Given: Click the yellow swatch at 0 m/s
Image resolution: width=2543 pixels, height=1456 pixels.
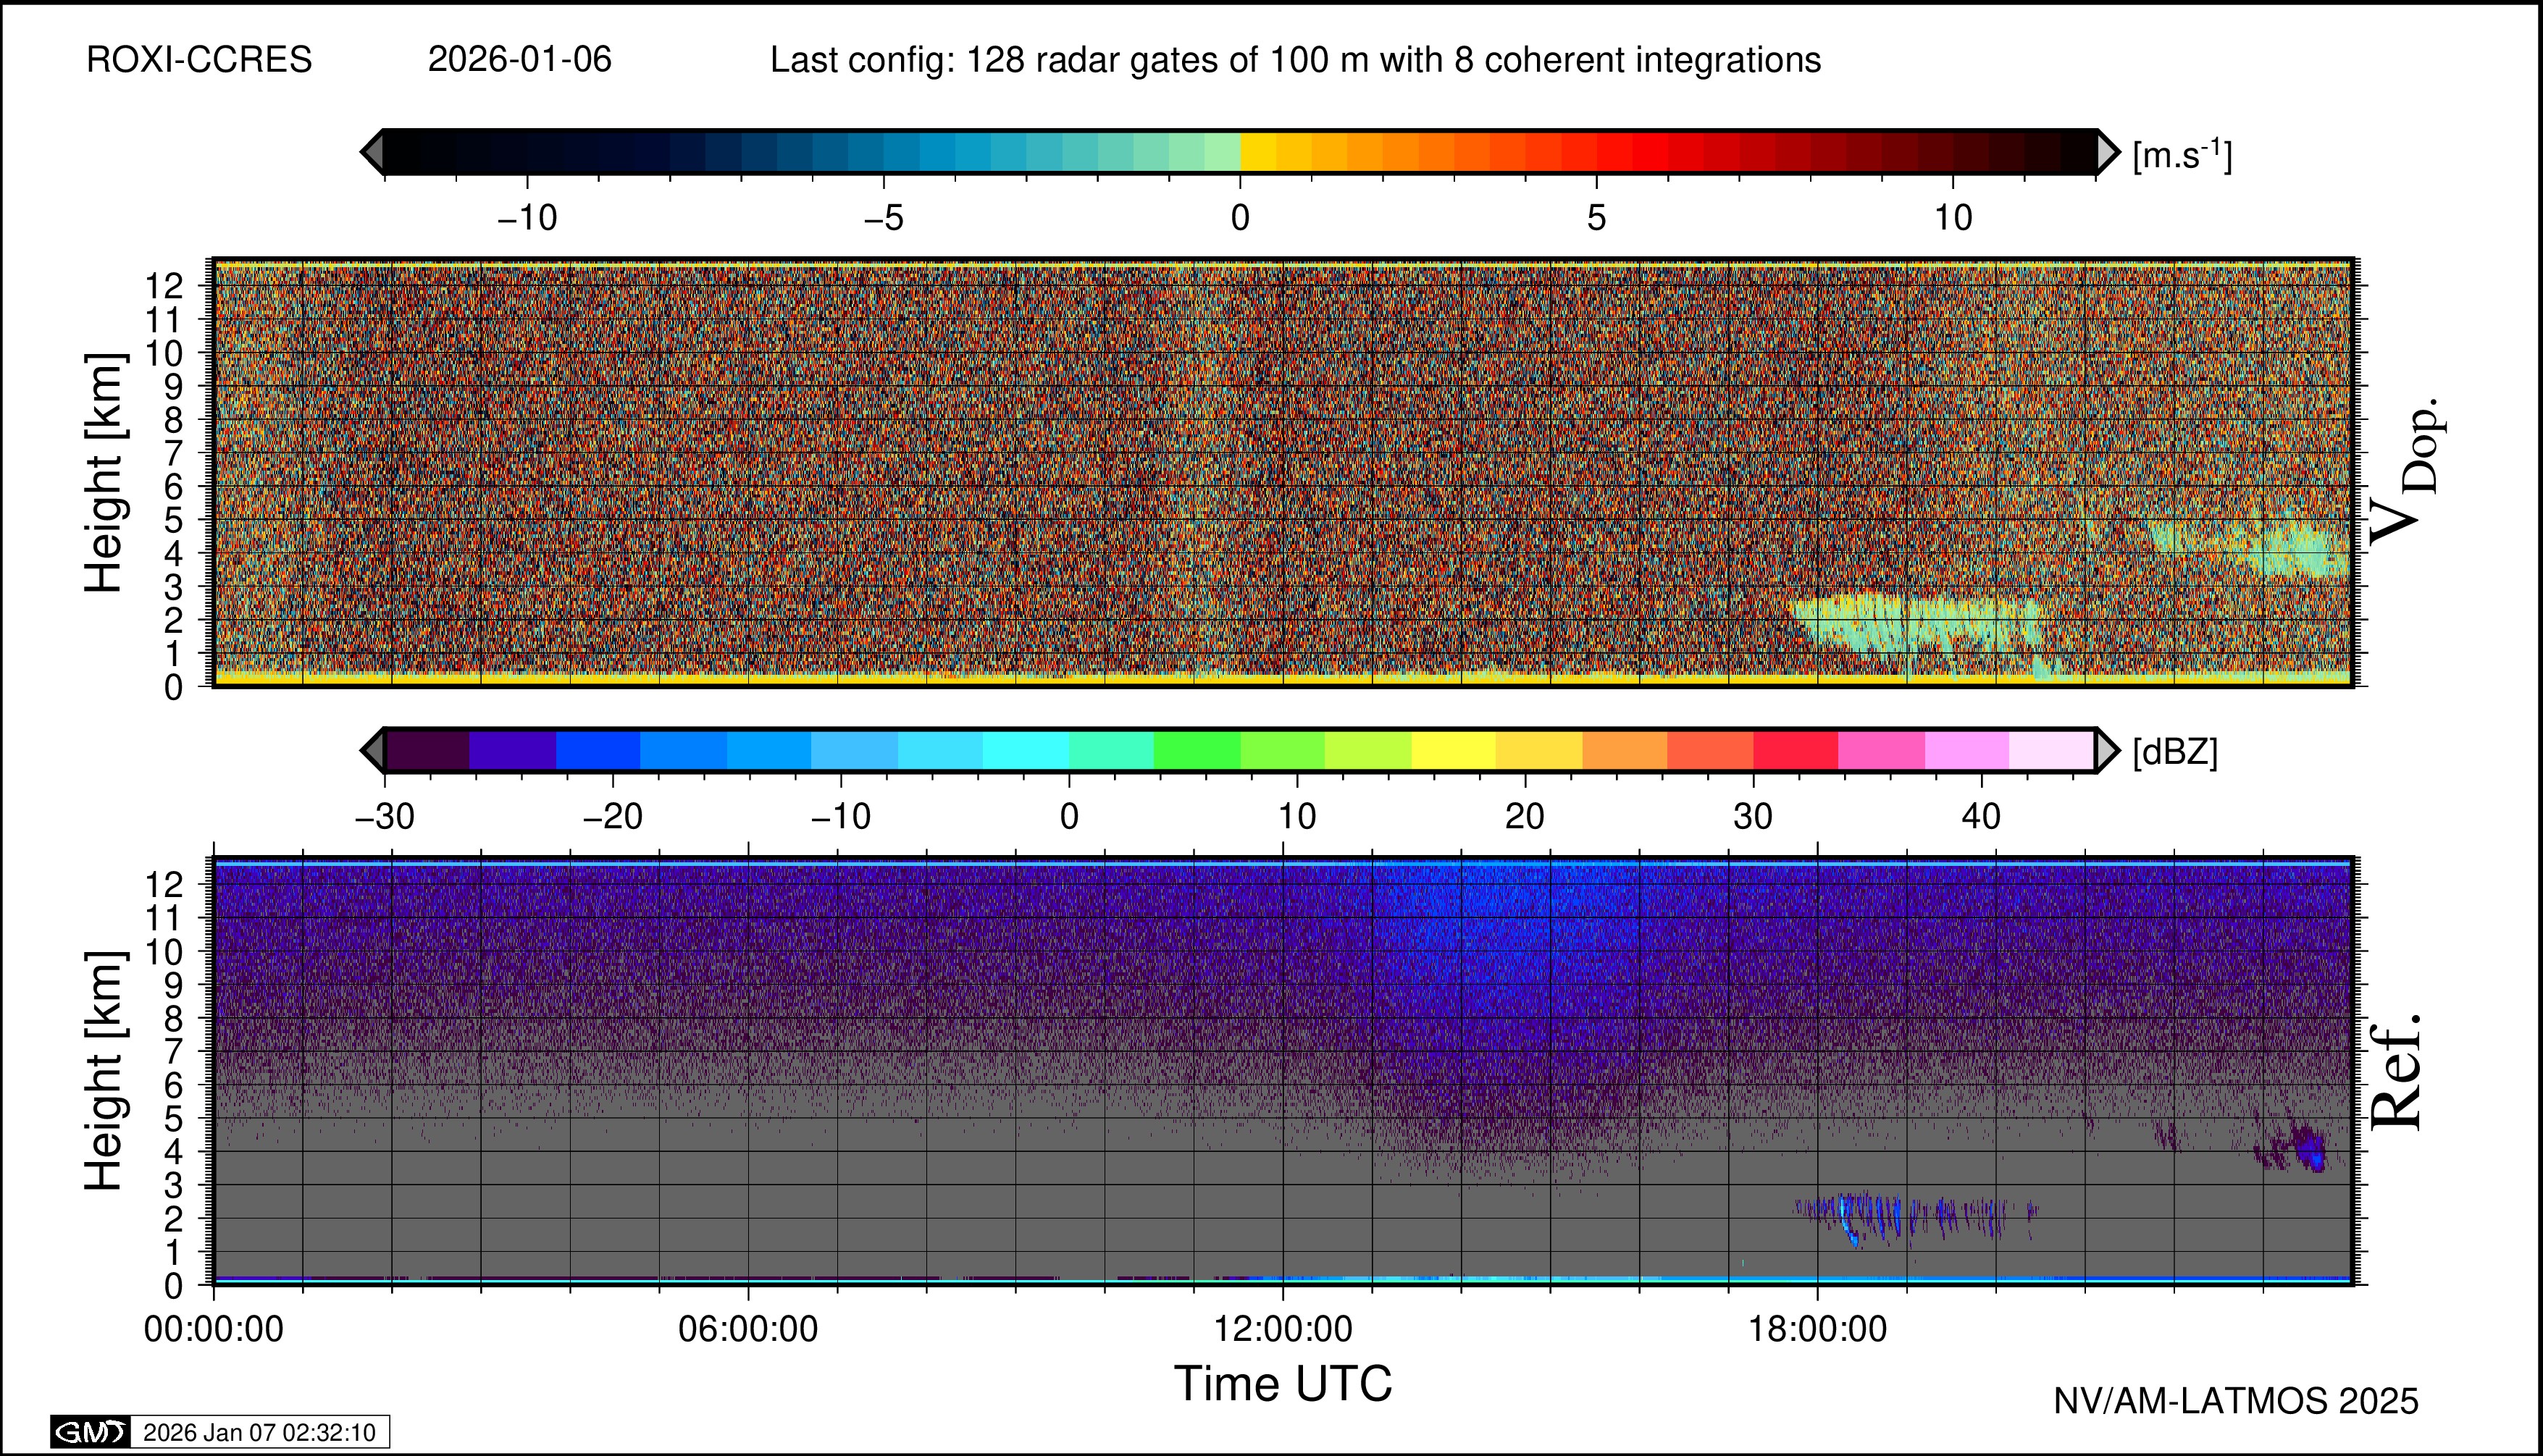Looking at the screenshot, I should [x=1259, y=152].
